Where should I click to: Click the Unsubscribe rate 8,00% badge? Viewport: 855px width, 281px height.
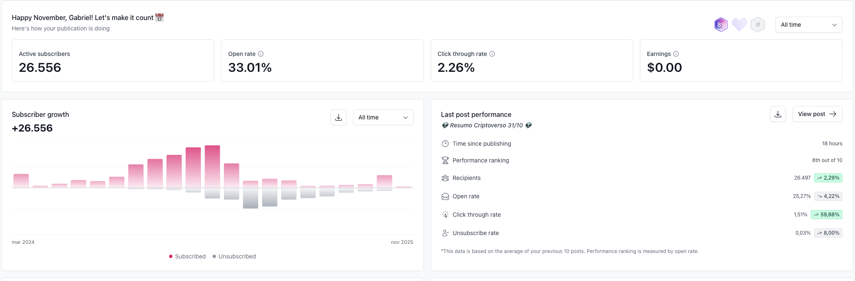click(x=828, y=233)
